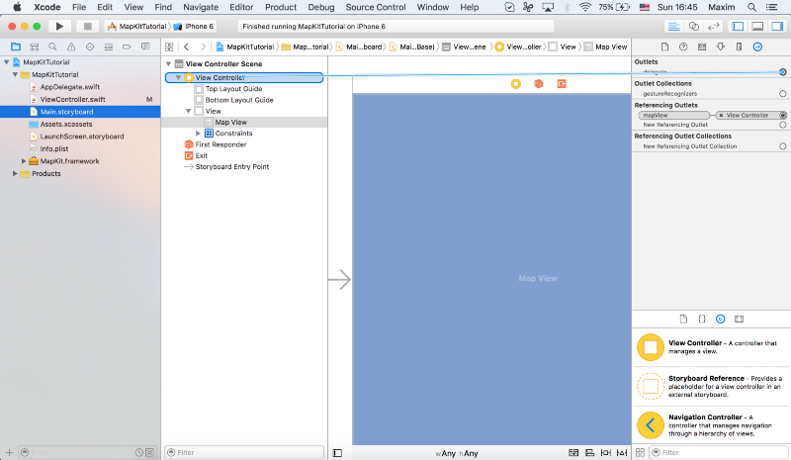Viewport: 791px width, 460px height.
Task: Stop the running application
Action: point(87,27)
